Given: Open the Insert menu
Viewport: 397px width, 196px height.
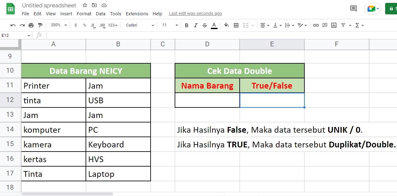Looking at the screenshot, I should (x=66, y=14).
